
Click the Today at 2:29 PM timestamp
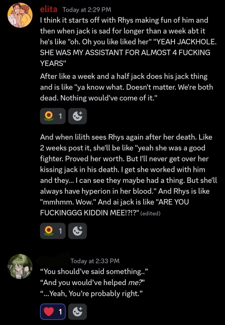tap(87, 10)
